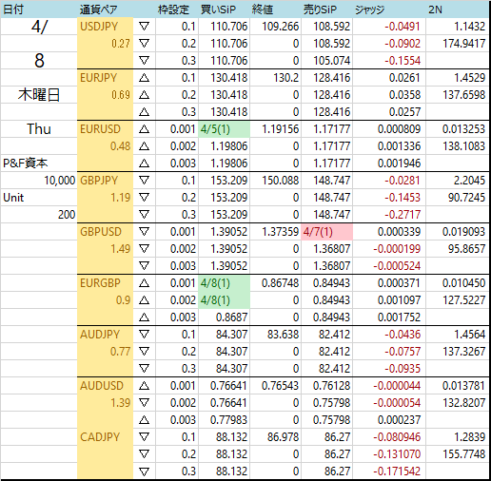This screenshot has height=481, width=491.
Task: Click up triangle in EURJPY 0.1 row
Action: click(144, 78)
